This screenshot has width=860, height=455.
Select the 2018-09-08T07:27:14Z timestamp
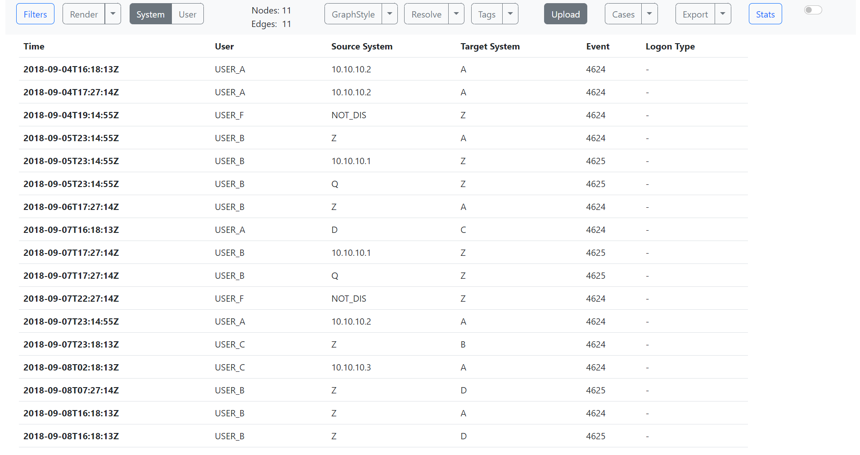[x=71, y=390]
